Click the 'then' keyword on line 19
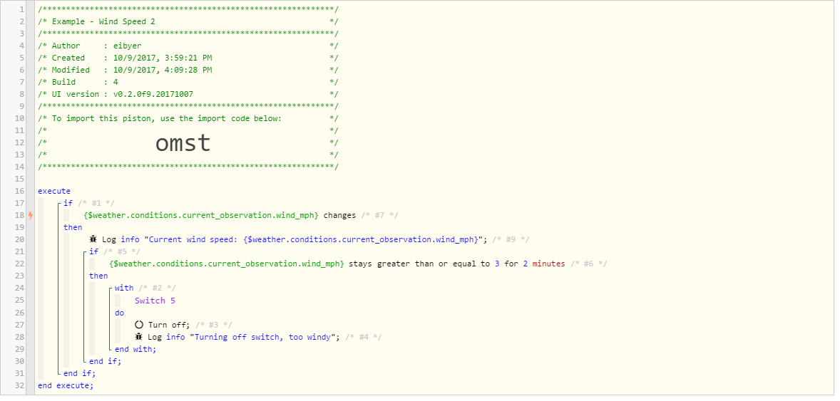This screenshot has width=840, height=401. (x=73, y=227)
